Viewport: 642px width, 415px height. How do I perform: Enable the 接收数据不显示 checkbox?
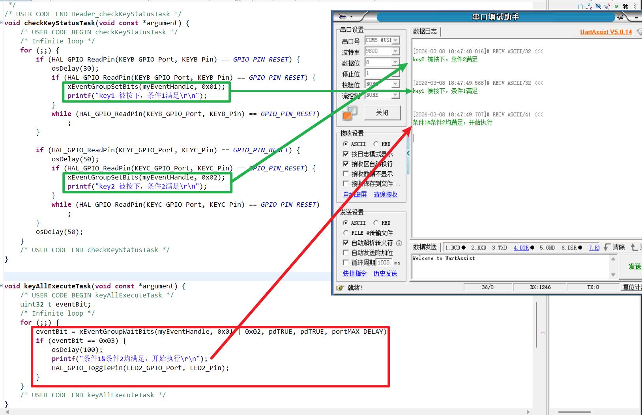click(346, 174)
